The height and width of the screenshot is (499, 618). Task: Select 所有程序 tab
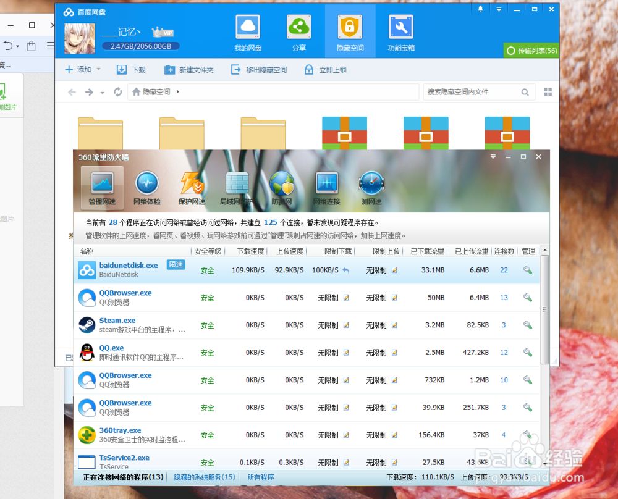(x=261, y=477)
